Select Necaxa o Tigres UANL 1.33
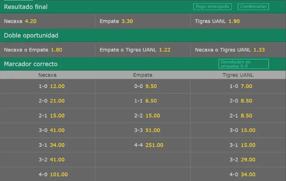286x181 pixels. (x=238, y=50)
